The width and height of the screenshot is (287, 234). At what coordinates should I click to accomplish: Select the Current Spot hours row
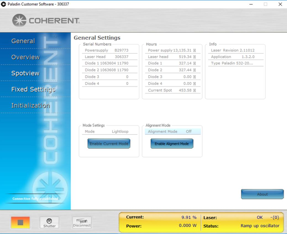tap(173, 90)
